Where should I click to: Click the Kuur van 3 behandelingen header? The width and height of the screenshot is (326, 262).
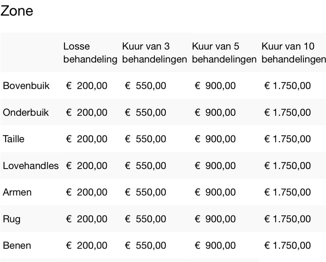point(154,53)
